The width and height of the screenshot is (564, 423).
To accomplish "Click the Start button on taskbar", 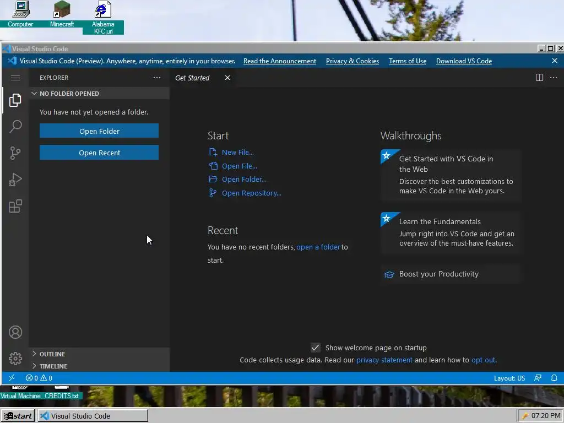I will coord(18,416).
